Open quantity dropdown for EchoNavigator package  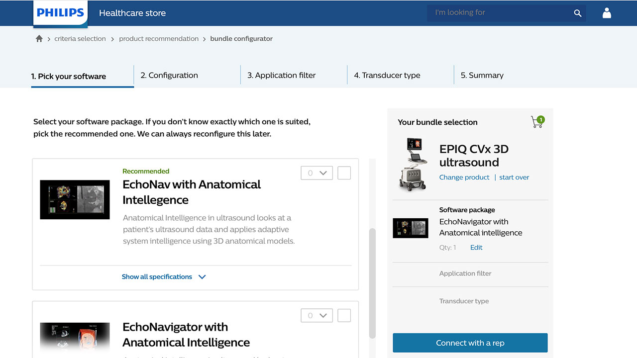[x=317, y=315]
